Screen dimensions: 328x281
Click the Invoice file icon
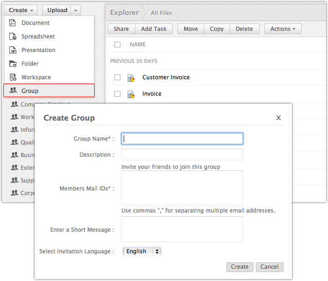tap(131, 94)
